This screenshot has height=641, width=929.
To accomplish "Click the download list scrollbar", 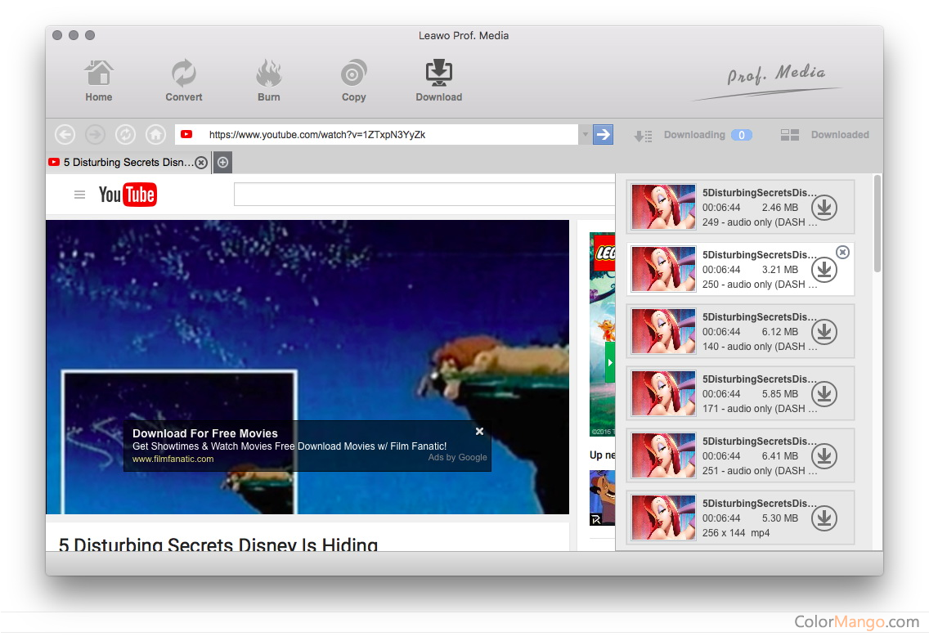I will 877,222.
